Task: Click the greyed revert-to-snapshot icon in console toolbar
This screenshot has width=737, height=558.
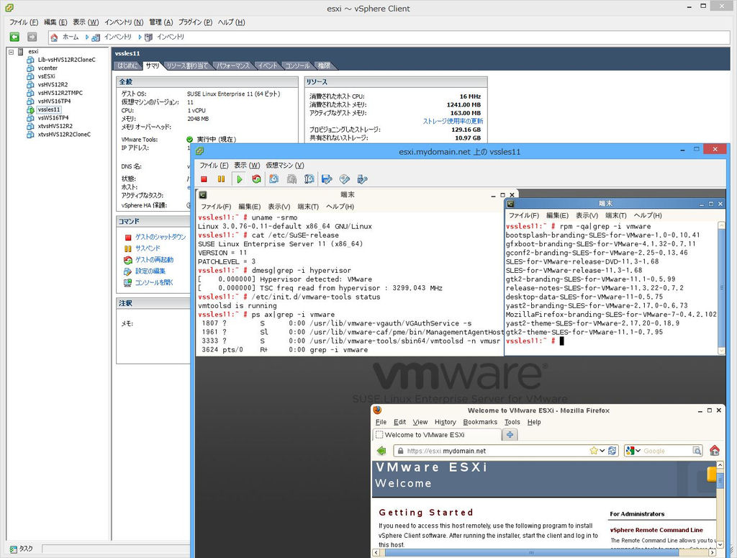Action: coord(291,179)
